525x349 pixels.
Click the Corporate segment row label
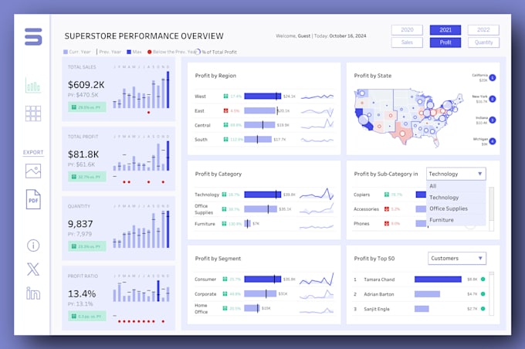(205, 294)
